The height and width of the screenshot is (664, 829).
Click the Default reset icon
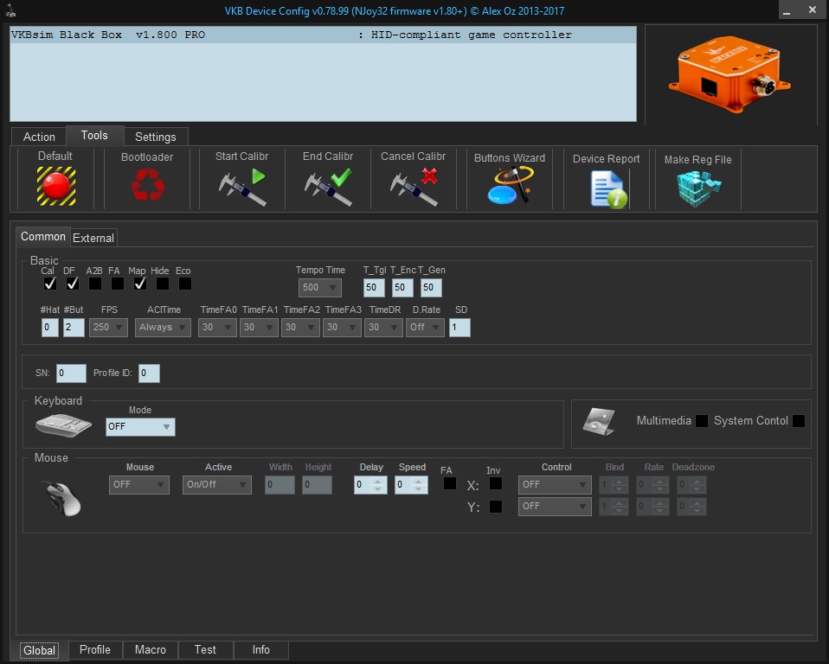56,186
